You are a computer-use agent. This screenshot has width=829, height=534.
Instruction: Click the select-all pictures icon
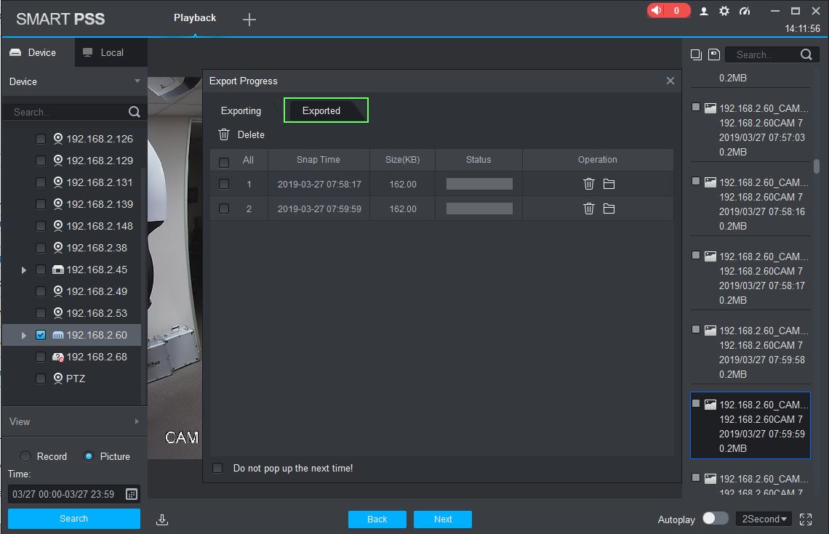click(x=697, y=54)
